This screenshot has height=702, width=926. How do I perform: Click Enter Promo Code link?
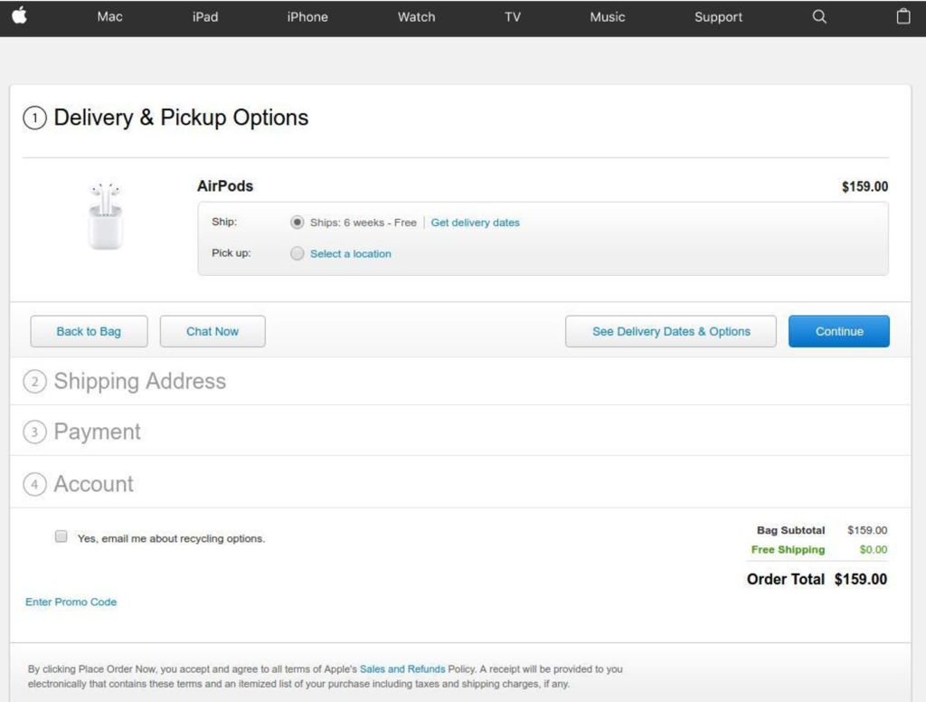(71, 602)
